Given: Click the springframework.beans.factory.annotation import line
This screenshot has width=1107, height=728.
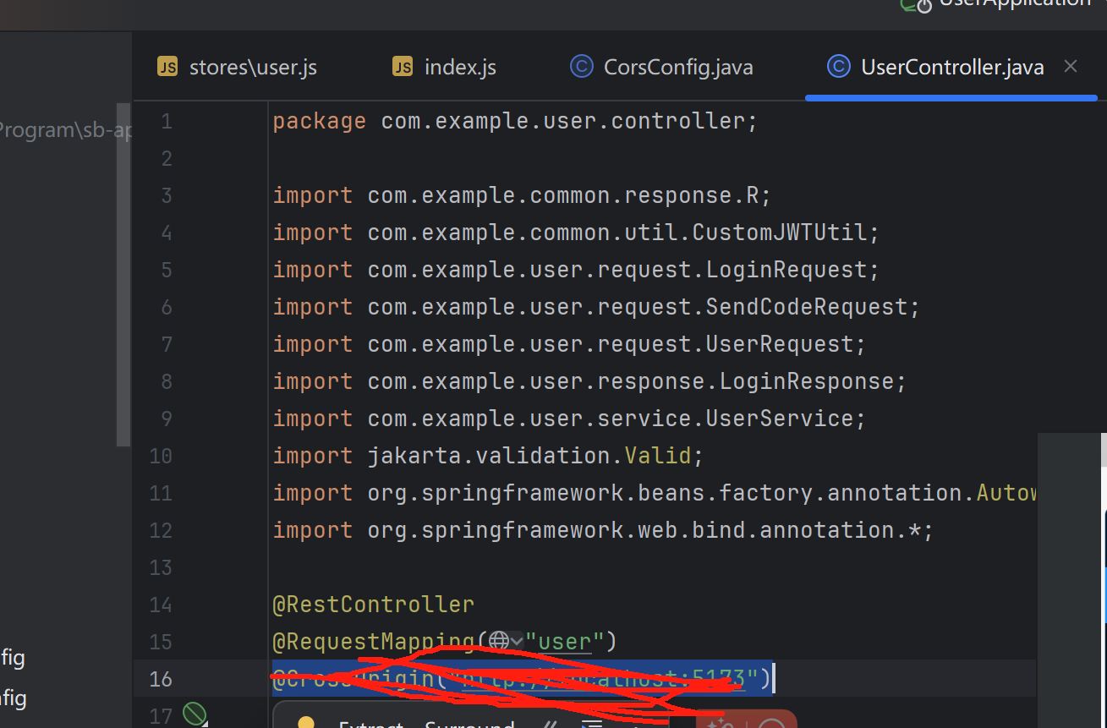Looking at the screenshot, I should click(655, 493).
